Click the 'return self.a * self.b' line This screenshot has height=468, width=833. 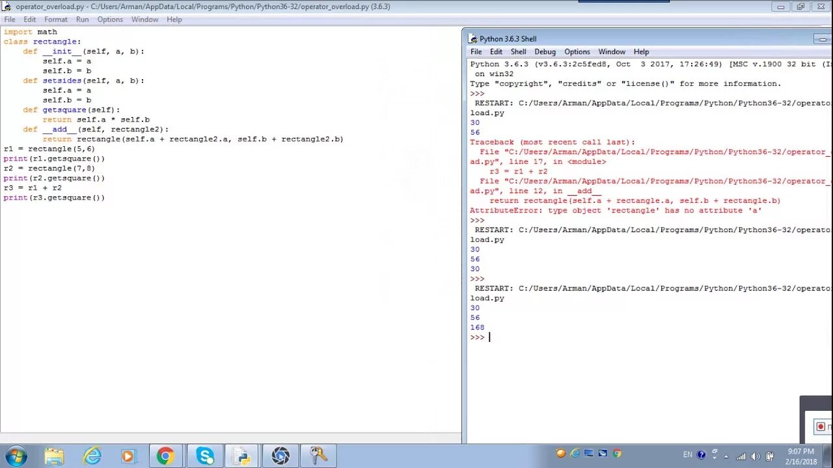(x=96, y=120)
